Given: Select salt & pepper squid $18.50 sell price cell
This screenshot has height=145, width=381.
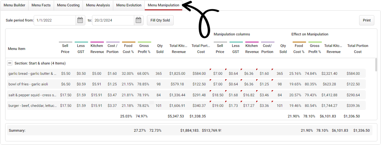Looking at the screenshot, I should pos(218,95).
